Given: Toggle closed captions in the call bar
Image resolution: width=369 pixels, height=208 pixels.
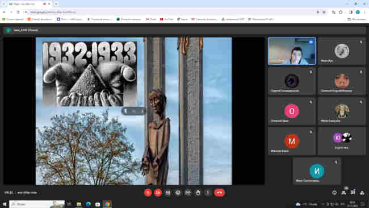Looking at the screenshot, I should (x=168, y=193).
